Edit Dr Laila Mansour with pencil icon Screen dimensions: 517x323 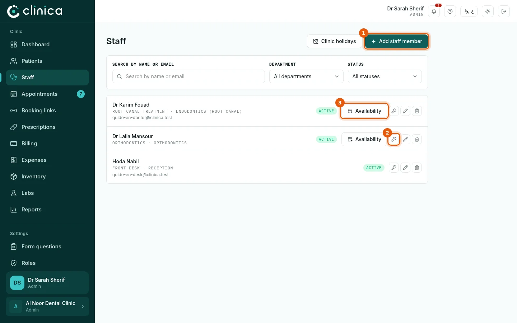[405, 139]
